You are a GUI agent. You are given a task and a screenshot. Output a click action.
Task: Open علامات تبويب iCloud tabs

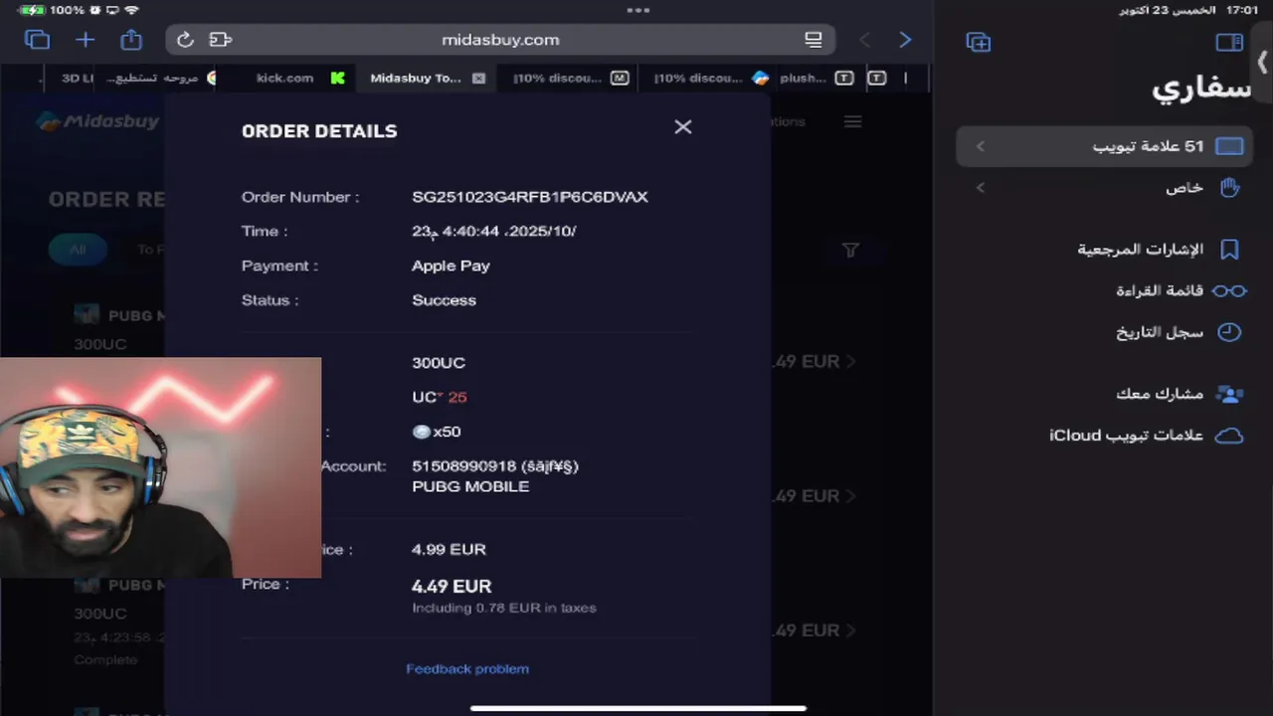click(x=1148, y=436)
